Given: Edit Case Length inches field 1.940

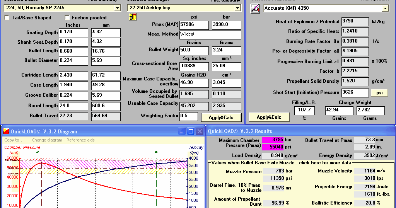Looking at the screenshot, I should tap(73, 85).
